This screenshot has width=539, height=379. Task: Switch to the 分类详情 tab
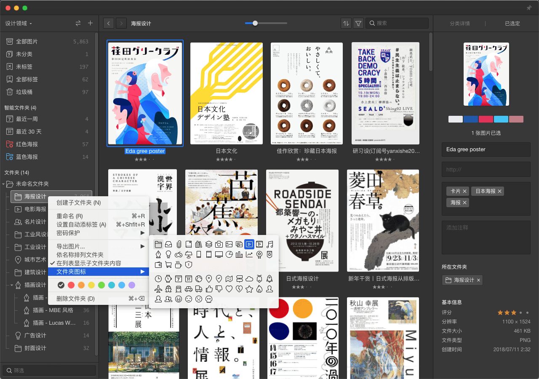pos(459,24)
